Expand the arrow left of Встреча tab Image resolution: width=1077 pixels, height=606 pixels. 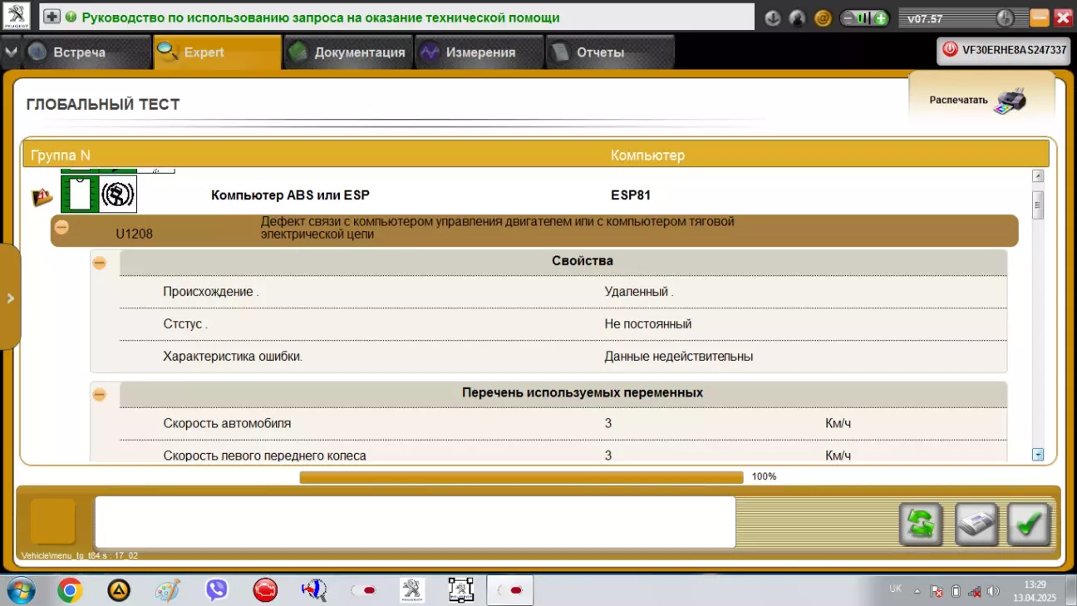pos(11,52)
